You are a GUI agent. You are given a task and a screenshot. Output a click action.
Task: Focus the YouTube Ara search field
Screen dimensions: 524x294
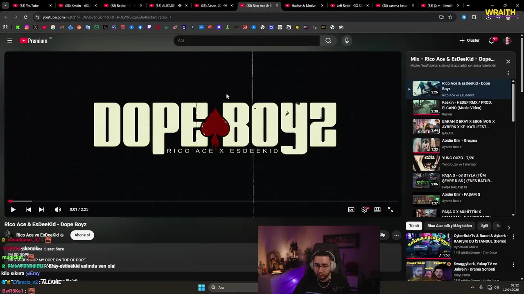246,40
